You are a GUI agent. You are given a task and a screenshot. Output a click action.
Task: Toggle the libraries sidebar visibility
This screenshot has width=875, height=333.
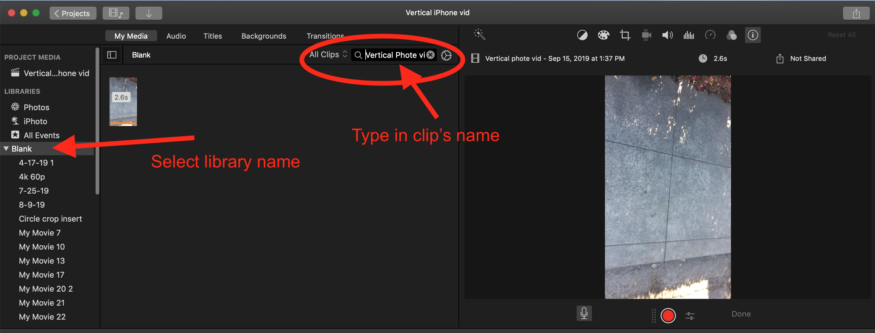coord(112,55)
